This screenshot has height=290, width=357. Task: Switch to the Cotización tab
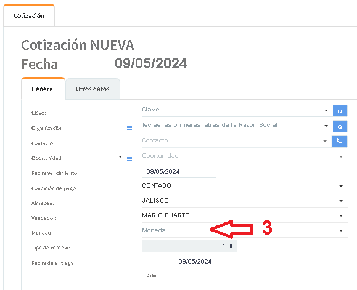[29, 15]
